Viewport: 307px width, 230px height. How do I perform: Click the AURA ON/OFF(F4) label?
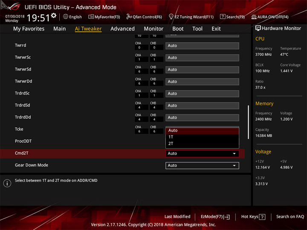[x=273, y=17]
